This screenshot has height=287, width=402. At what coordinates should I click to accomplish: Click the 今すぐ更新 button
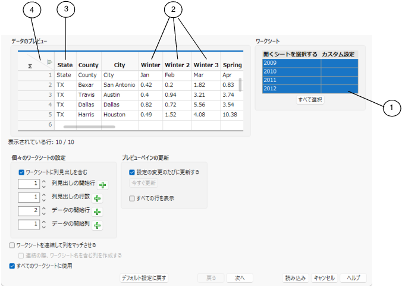143,183
